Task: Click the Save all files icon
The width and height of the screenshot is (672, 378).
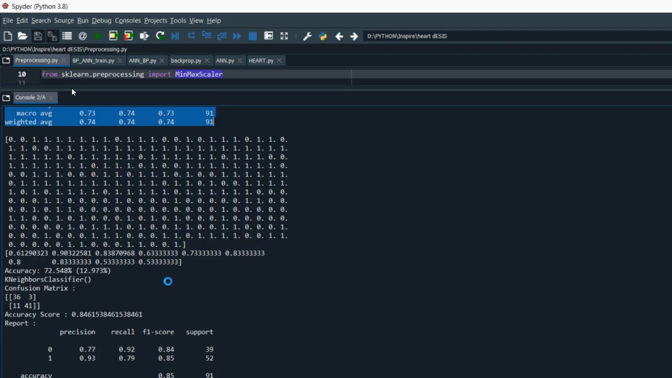Action: coord(52,36)
